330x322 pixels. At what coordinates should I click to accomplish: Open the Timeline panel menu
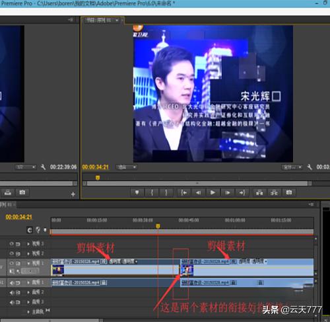coord(311,204)
